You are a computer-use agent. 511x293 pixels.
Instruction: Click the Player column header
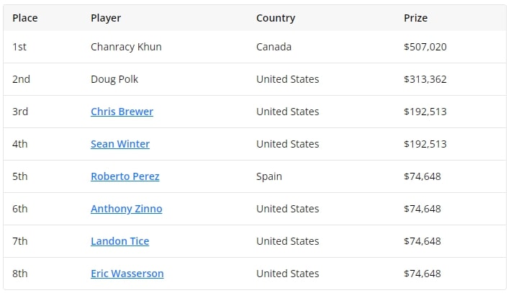[x=106, y=18]
